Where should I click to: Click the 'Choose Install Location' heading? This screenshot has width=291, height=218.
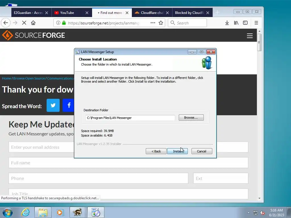pyautogui.click(x=98, y=59)
